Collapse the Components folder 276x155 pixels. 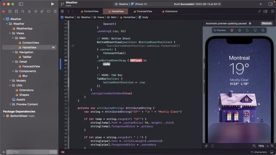pos(13,71)
